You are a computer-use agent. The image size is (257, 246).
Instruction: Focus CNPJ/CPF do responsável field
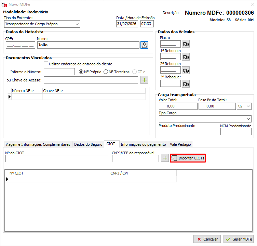click(135, 159)
